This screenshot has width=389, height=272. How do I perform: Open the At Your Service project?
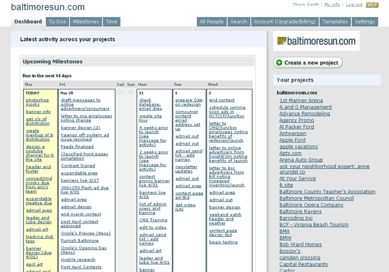298,178
